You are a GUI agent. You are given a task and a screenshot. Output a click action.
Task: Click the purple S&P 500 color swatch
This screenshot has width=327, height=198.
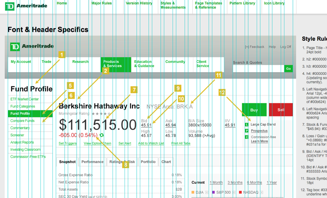tap(213, 192)
